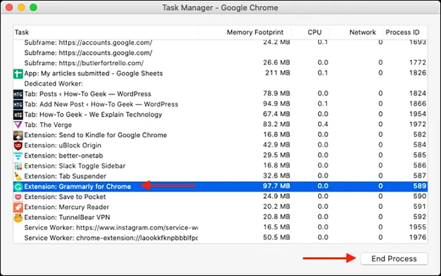The width and height of the screenshot is (441, 276).
Task: Click the uBlock Origin shield icon
Action: point(18,146)
